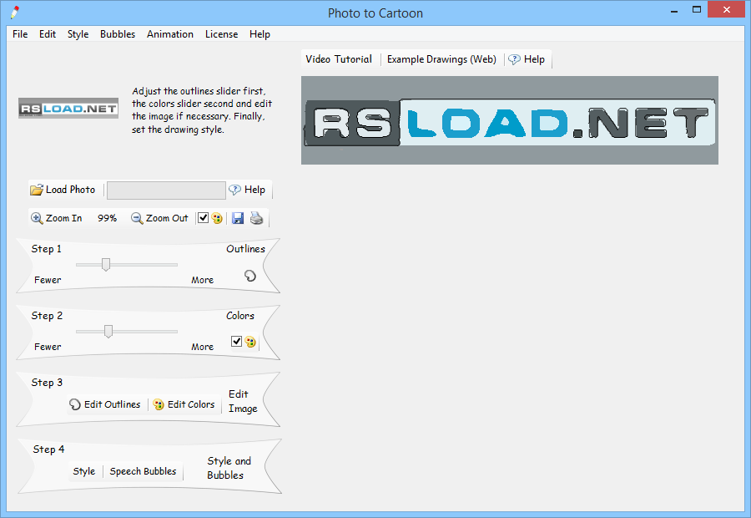The height and width of the screenshot is (518, 751).
Task: Minimize the Photo to Cartoon window
Action: point(674,10)
